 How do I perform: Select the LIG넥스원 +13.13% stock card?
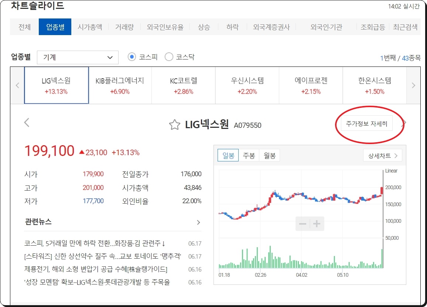[57, 85]
